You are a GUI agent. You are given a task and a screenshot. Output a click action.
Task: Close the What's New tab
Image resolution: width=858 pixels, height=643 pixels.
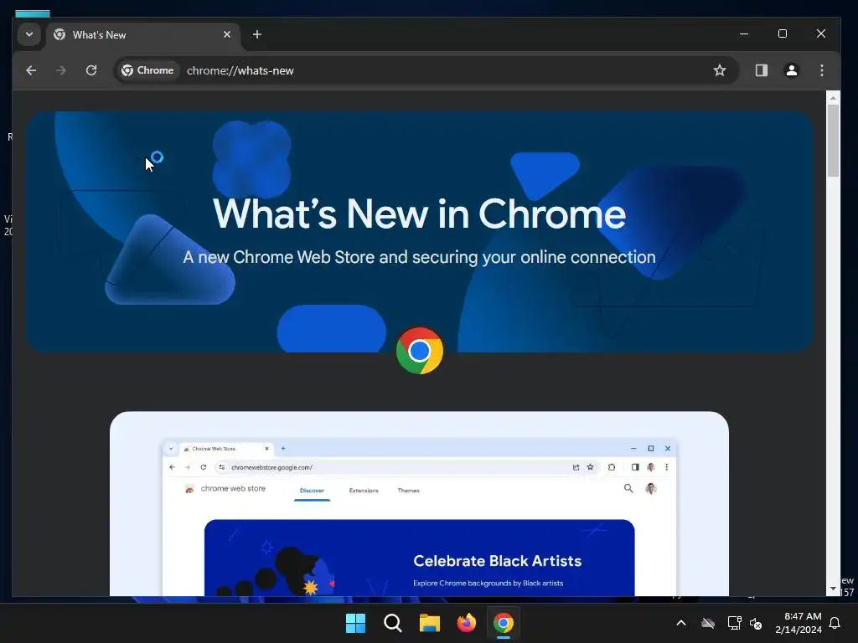(227, 34)
